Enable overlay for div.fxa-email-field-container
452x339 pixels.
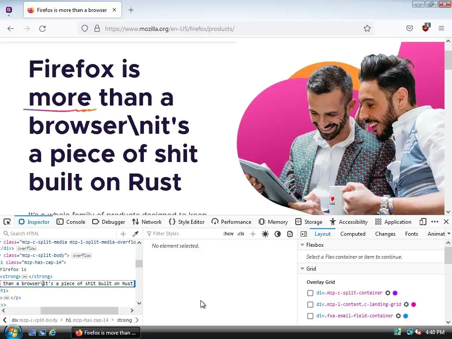pos(310,316)
